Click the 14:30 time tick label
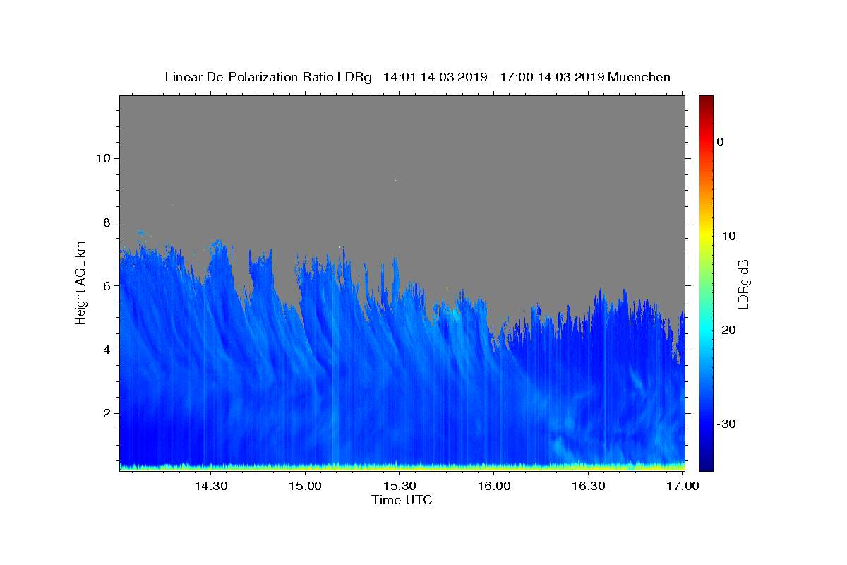 [x=210, y=486]
